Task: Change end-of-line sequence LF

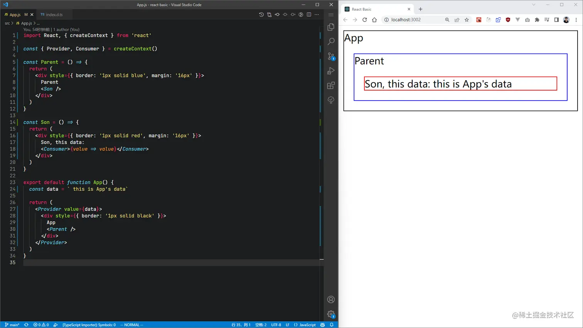Action: click(288, 325)
